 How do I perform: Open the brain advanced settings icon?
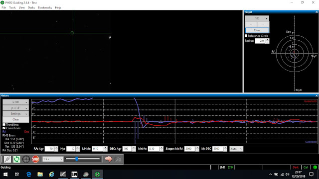click(108, 159)
